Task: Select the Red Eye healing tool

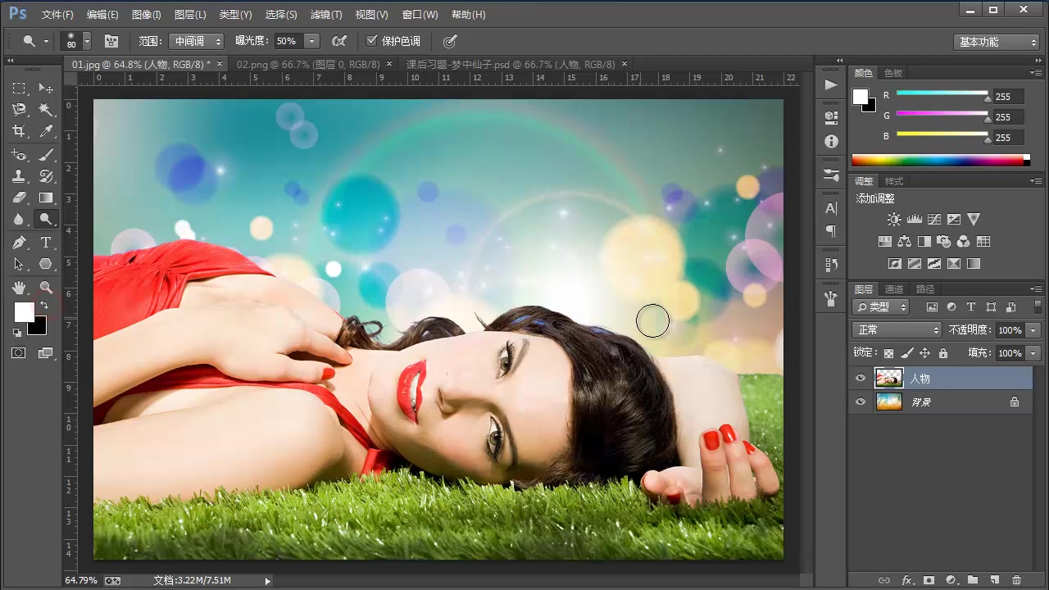Action: 19,154
